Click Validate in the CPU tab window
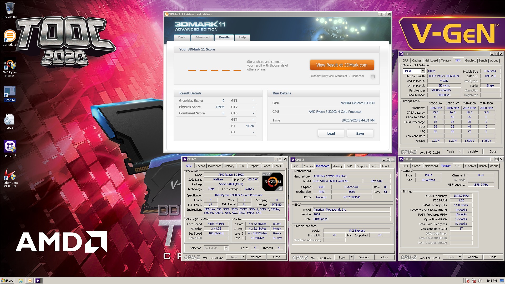 point(256,257)
